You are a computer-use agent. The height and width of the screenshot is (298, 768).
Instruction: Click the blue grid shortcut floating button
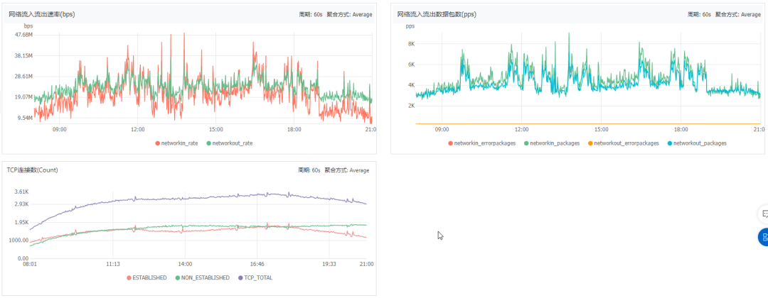[x=764, y=237]
